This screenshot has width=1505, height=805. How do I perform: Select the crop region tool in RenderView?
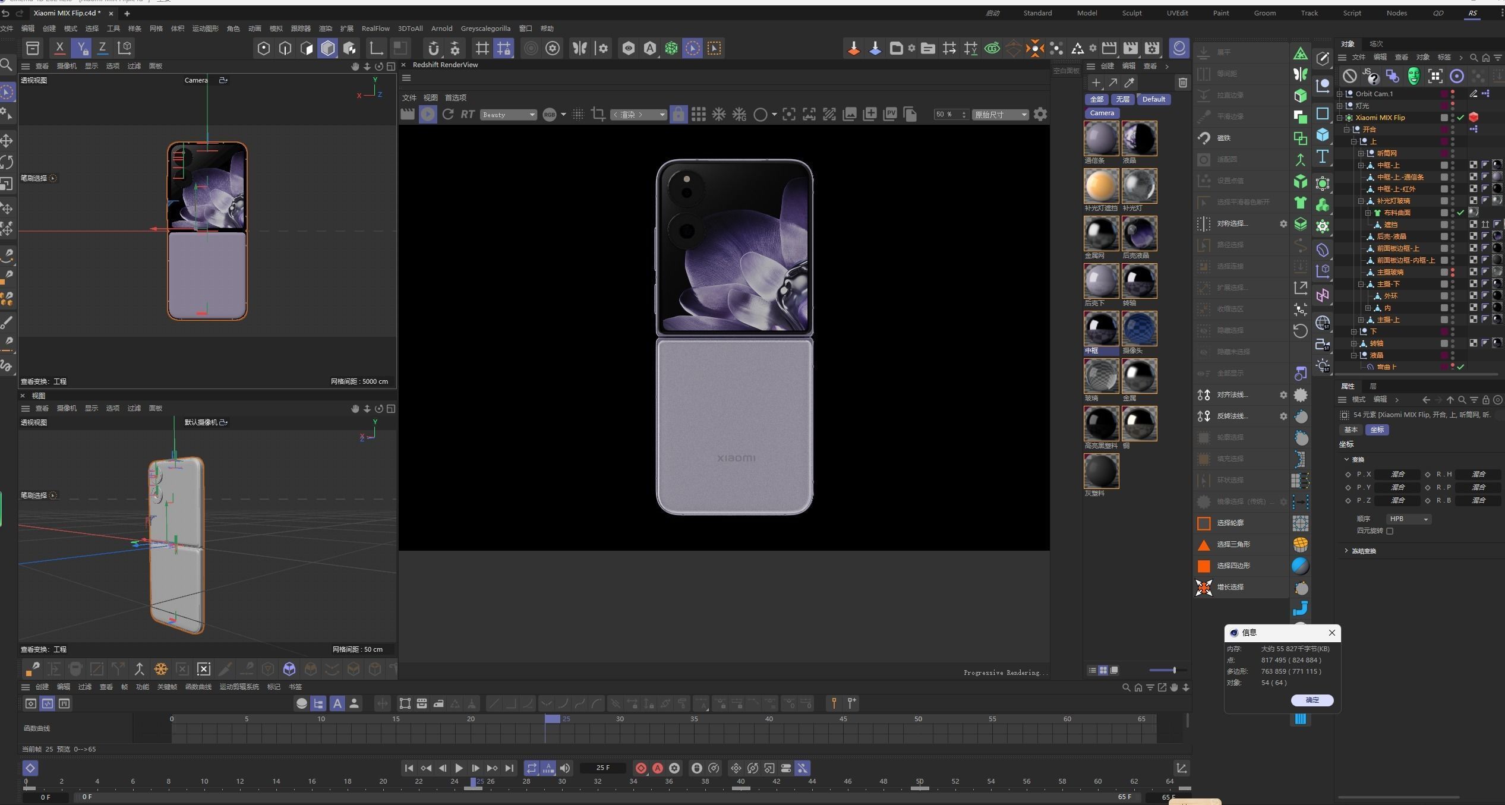coord(598,114)
